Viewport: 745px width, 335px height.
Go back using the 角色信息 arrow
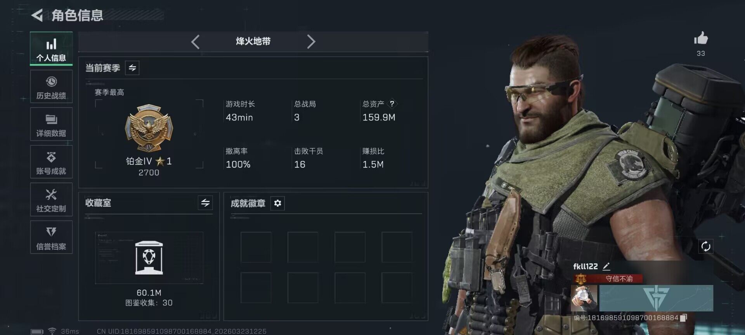(x=37, y=16)
